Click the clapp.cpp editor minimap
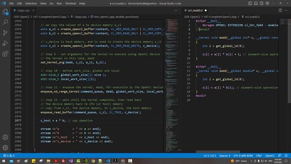 [171, 86]
